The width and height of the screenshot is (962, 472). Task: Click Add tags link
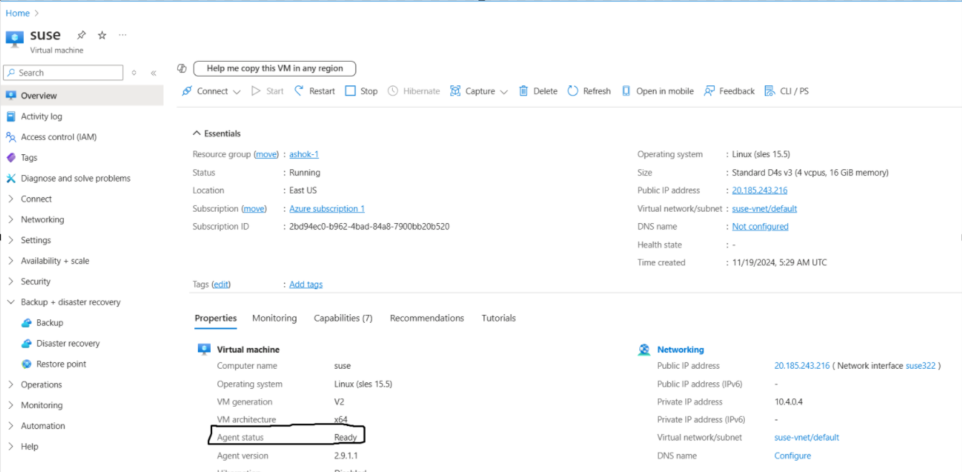click(x=306, y=284)
